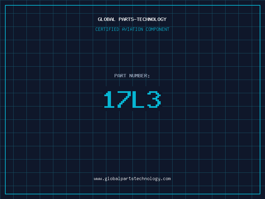
Task: Click the letter L in the part number
Action: point(138,100)
